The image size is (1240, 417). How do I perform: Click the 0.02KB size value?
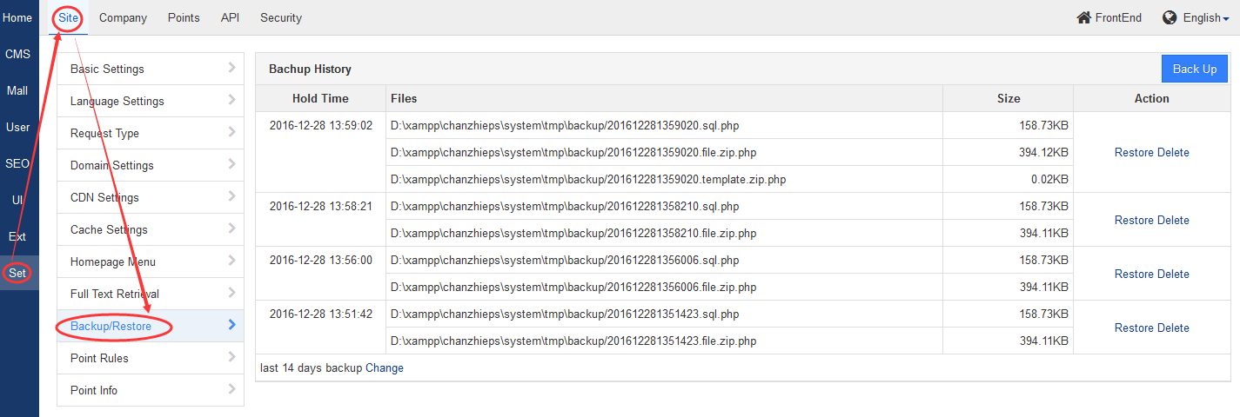1049,179
